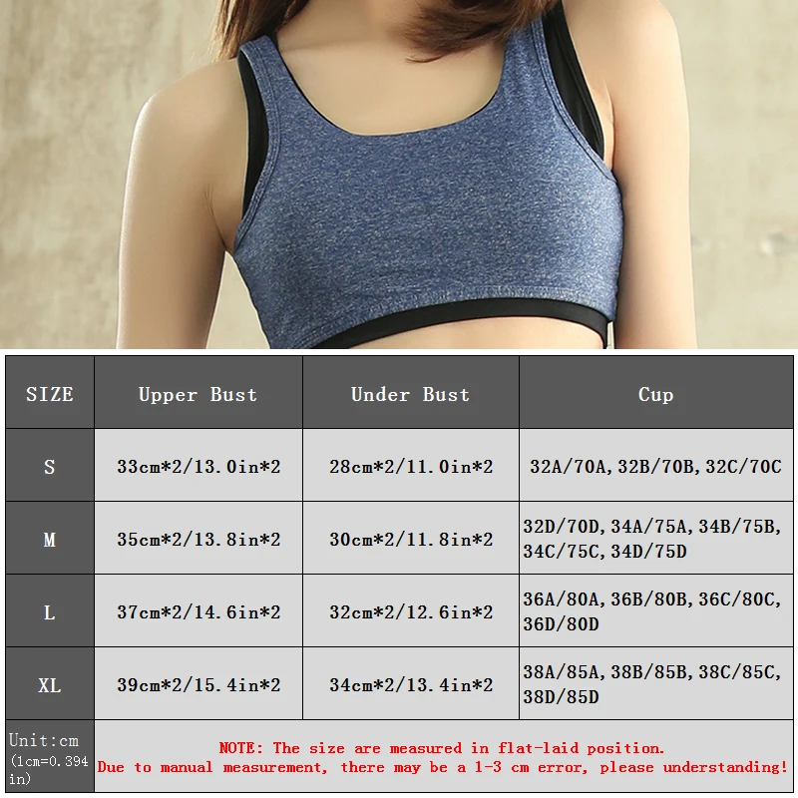
Task: Select the L size row label
Action: point(50,610)
